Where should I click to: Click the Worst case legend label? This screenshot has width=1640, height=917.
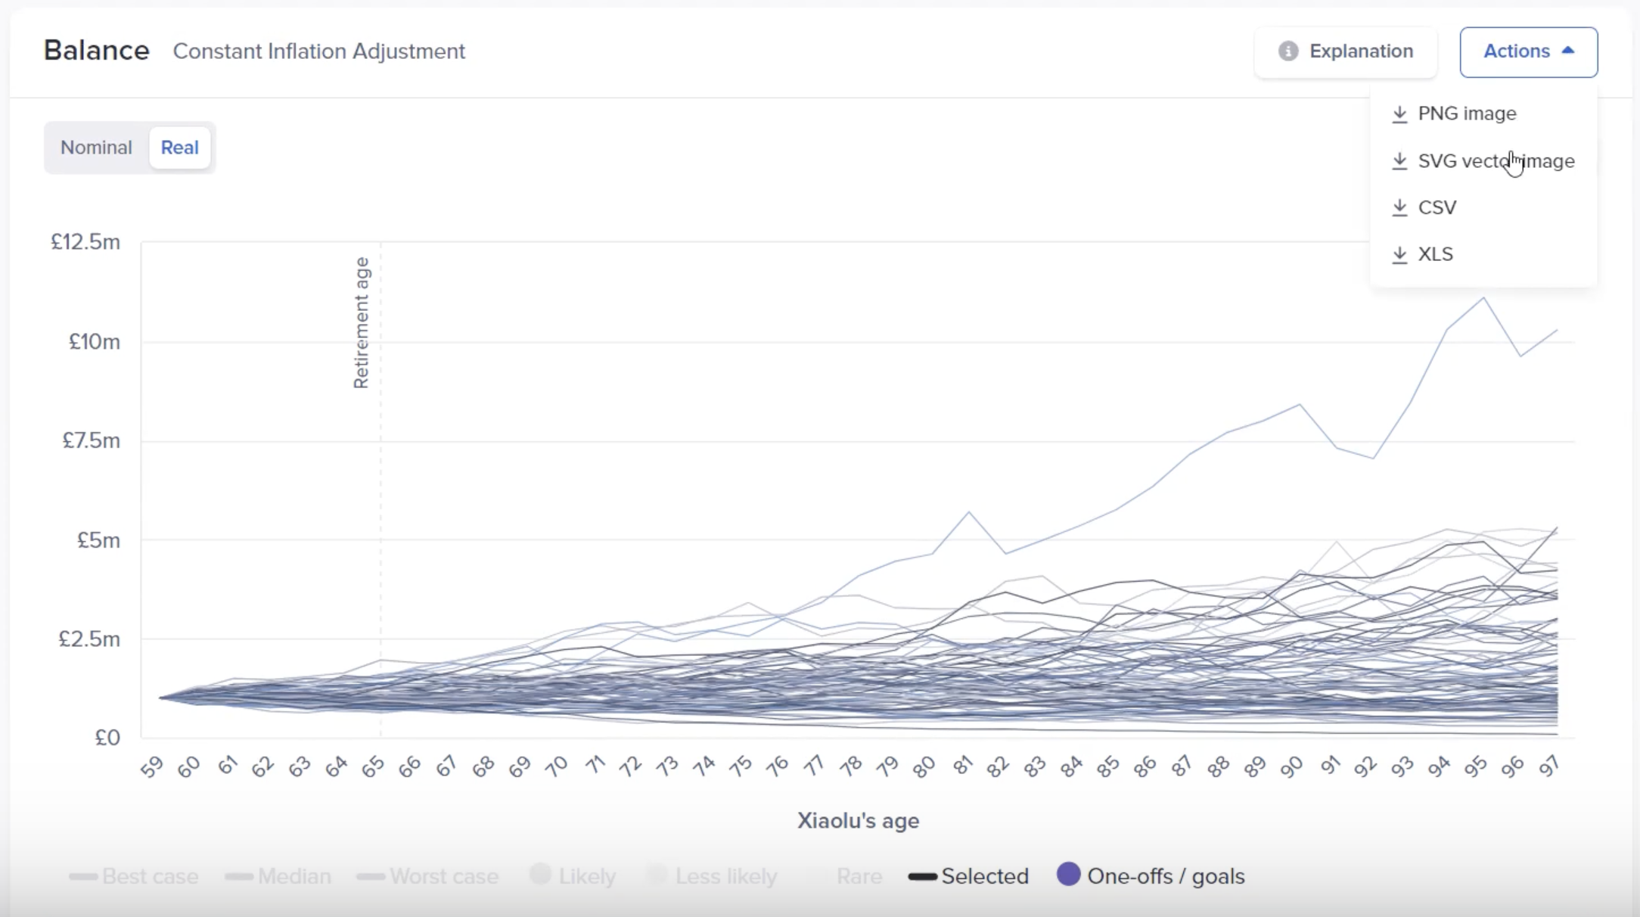(444, 877)
